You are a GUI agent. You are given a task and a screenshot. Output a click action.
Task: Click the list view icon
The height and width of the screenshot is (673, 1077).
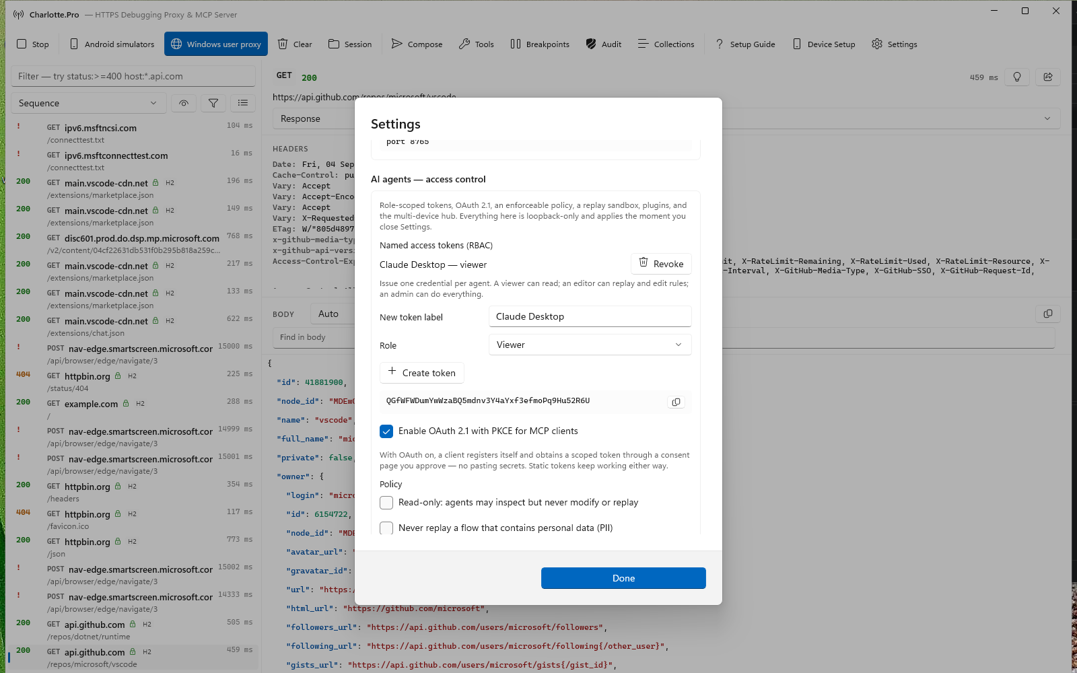pyautogui.click(x=243, y=103)
